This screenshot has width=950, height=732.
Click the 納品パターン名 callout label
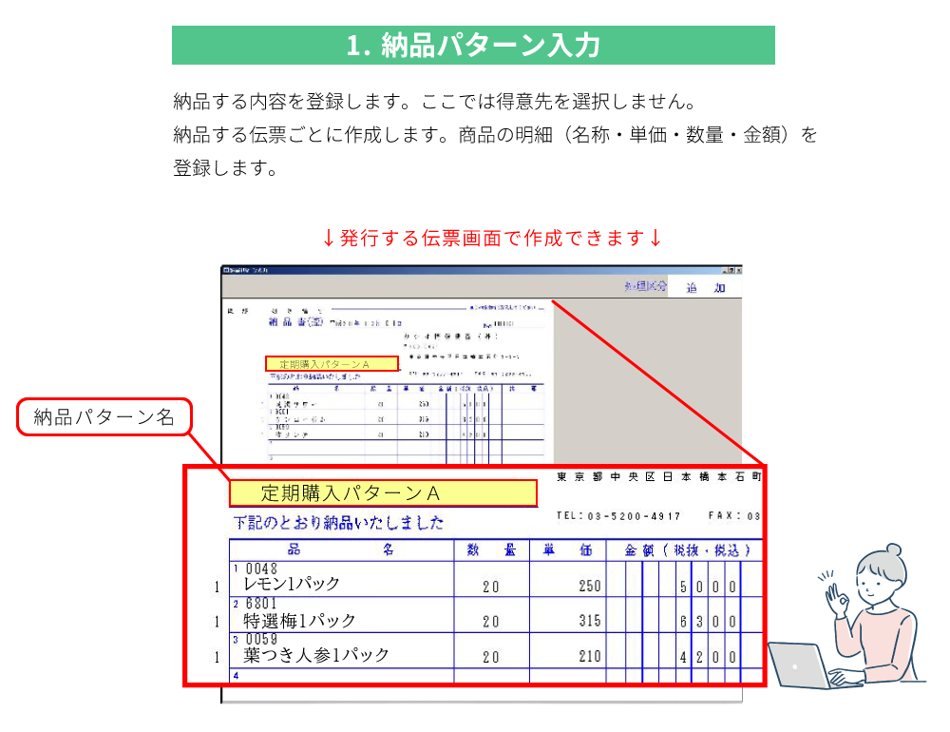(104, 416)
